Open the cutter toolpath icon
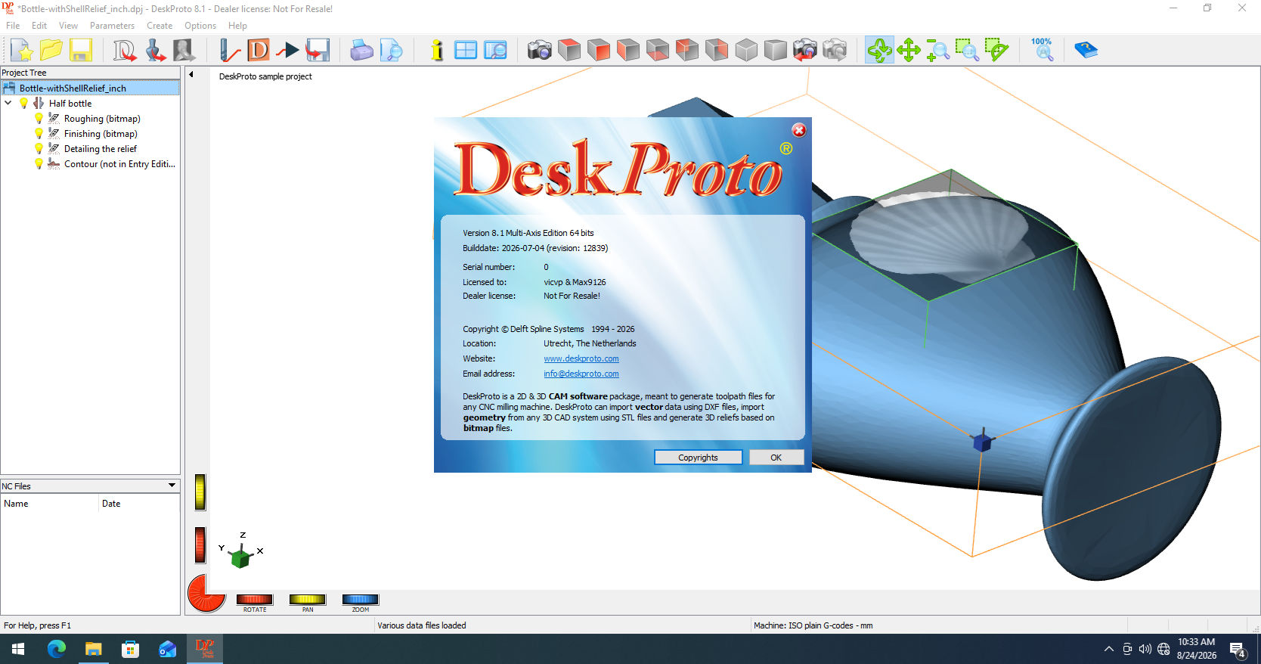1261x664 pixels. pos(229,51)
